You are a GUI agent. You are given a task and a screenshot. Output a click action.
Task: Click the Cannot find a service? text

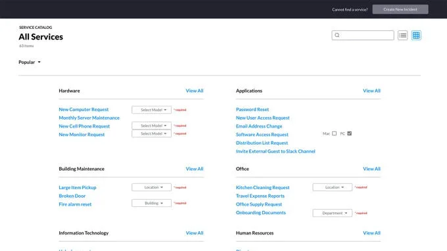[350, 9]
